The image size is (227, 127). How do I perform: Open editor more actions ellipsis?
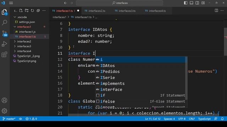click(222, 11)
